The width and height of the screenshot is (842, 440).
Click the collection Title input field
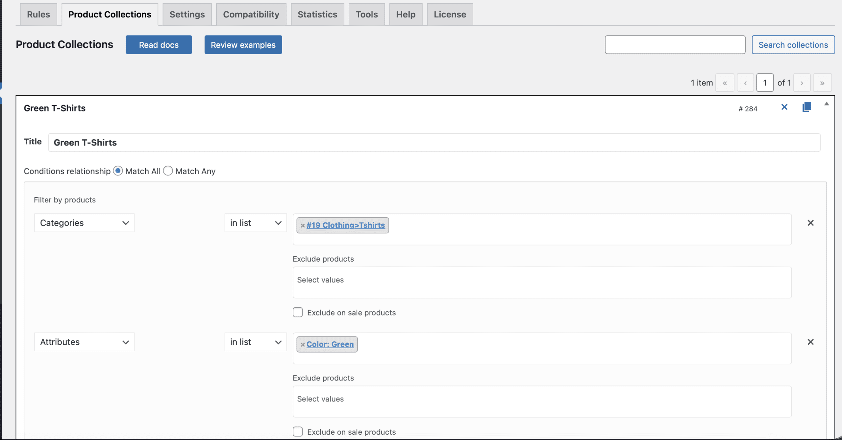tap(434, 143)
